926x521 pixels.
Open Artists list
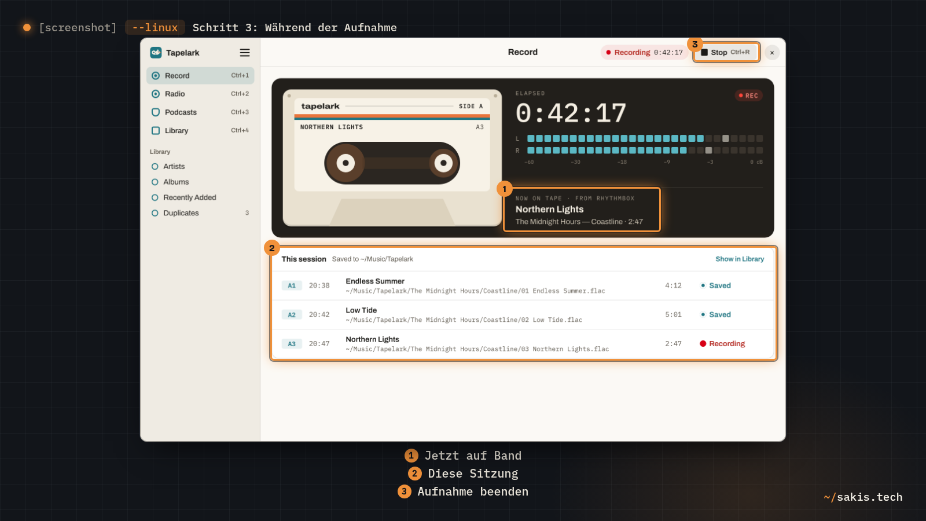coord(200,167)
